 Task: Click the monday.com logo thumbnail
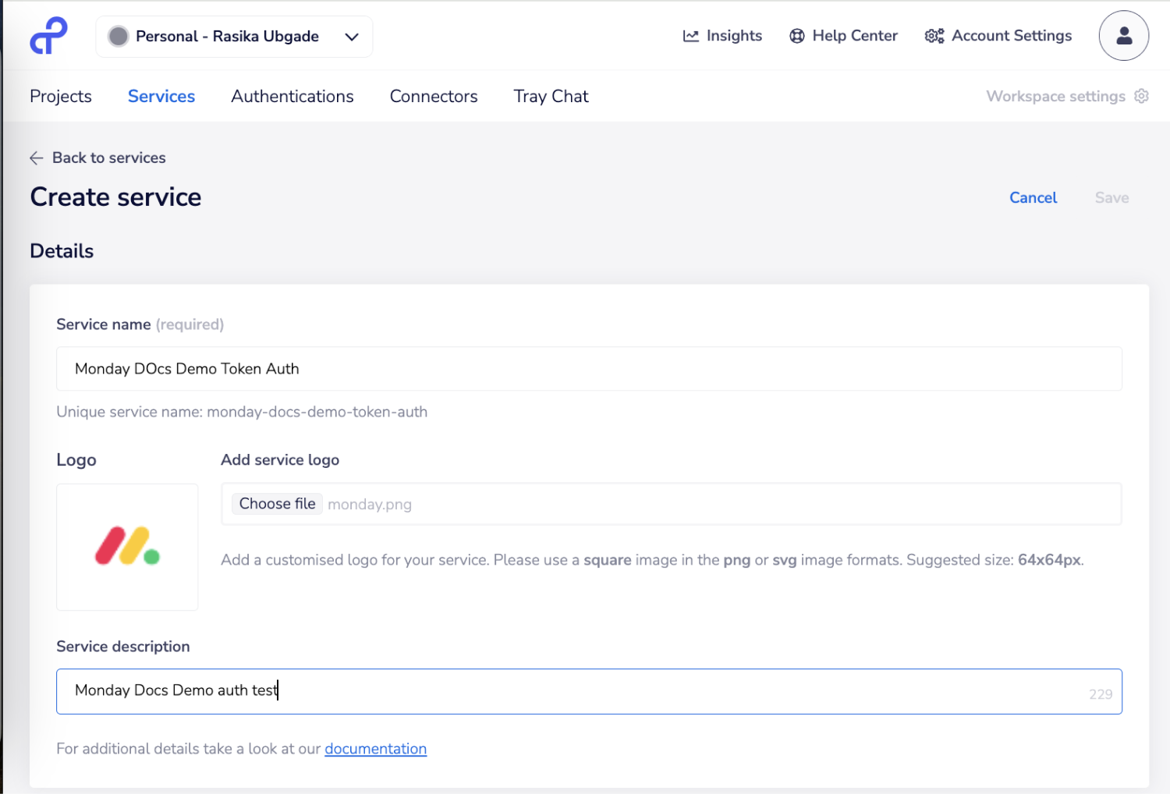(x=126, y=547)
